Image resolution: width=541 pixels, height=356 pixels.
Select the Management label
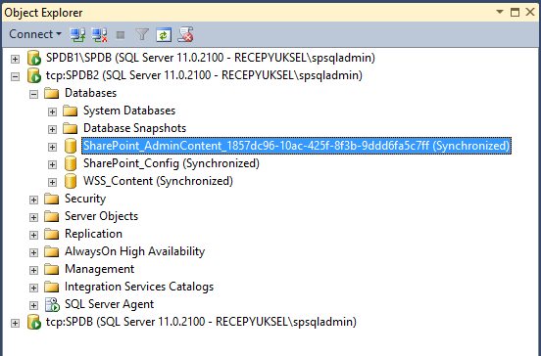(x=99, y=269)
